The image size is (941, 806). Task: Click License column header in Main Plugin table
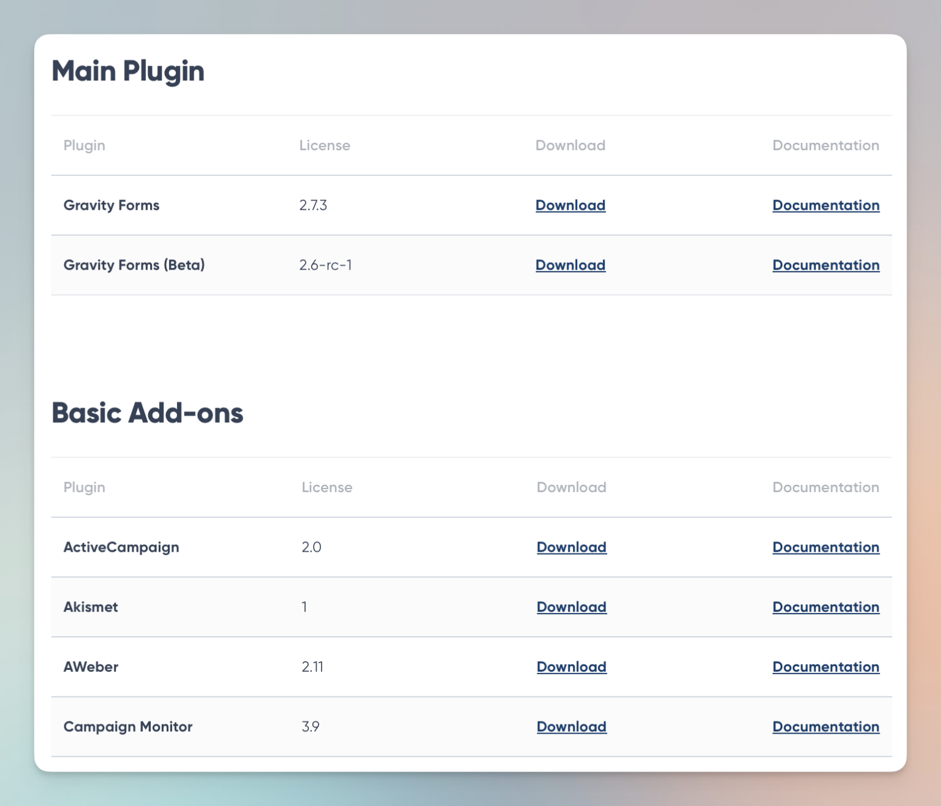coord(324,145)
